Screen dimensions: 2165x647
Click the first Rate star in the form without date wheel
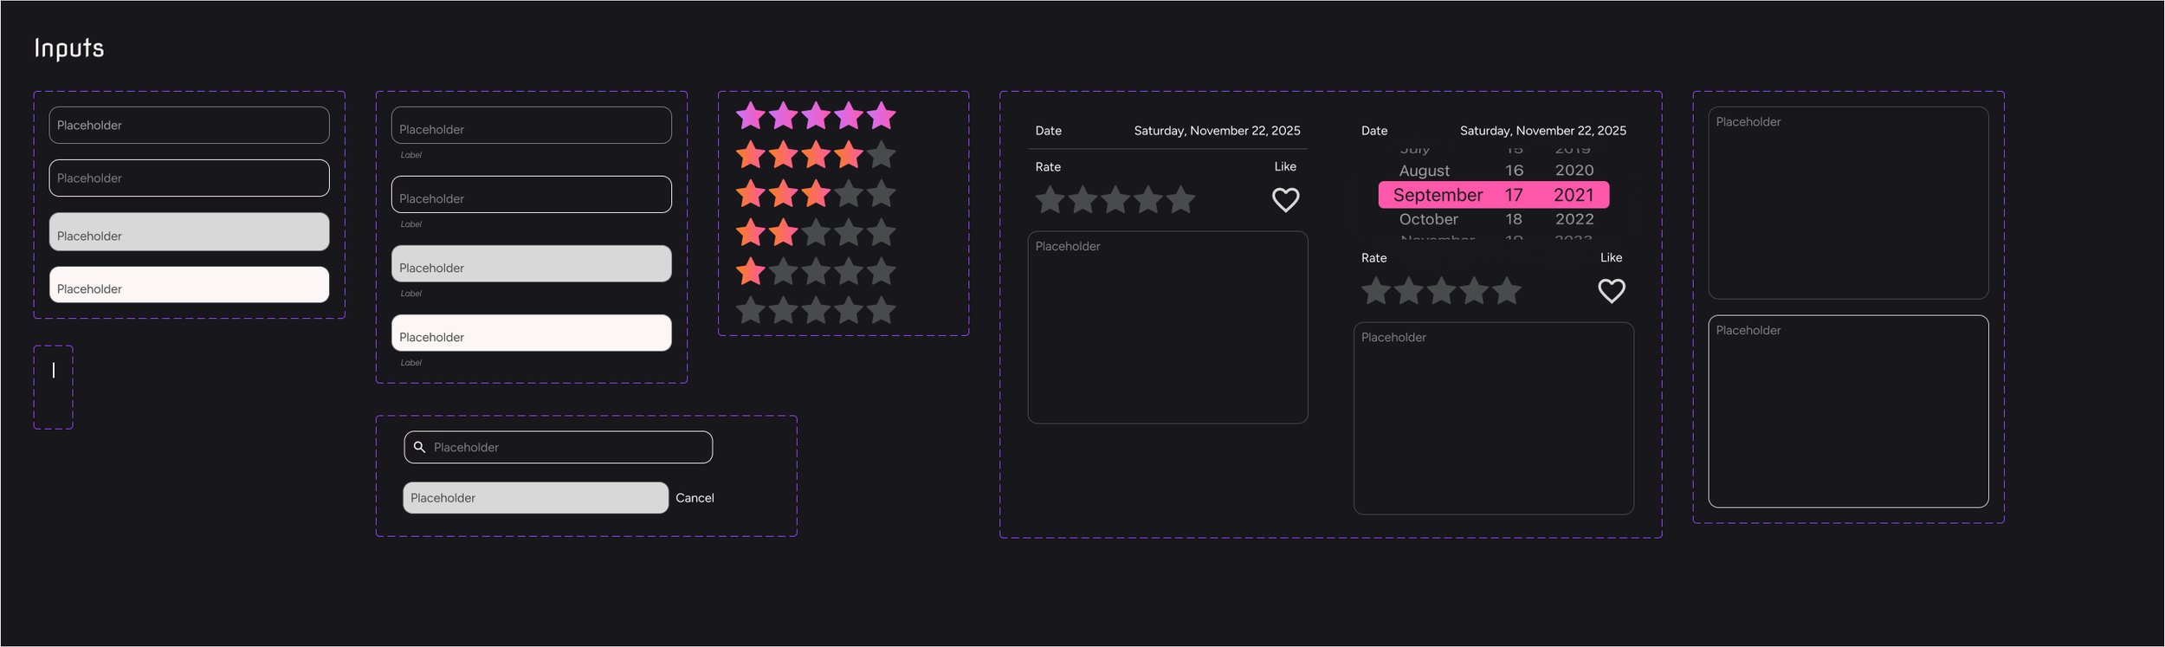pyautogui.click(x=1050, y=200)
